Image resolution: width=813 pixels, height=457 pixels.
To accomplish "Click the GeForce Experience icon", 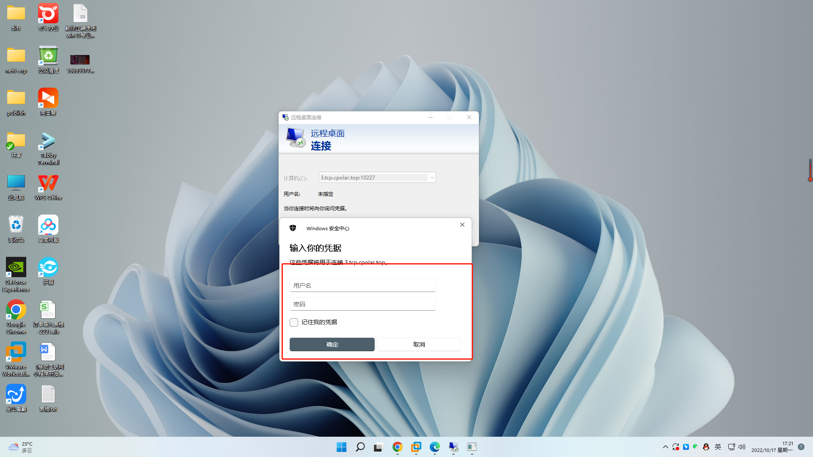I will point(16,267).
